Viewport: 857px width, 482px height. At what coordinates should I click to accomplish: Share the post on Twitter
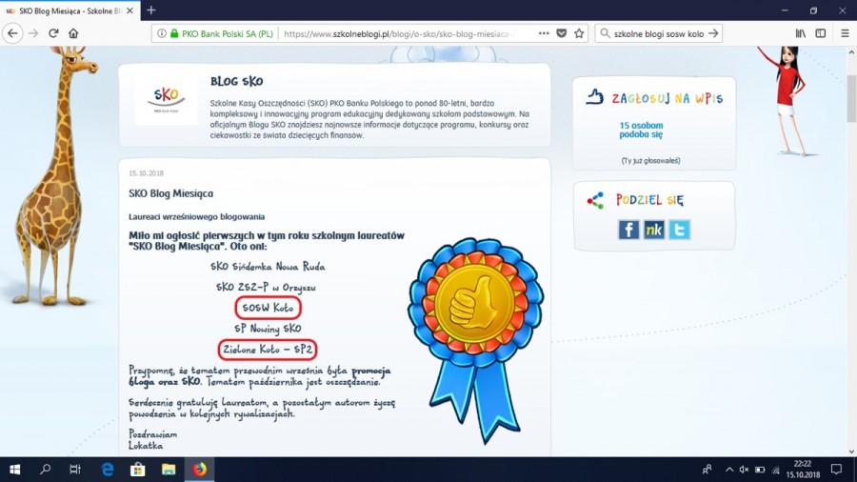pos(679,230)
